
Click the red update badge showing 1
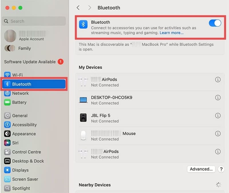coord(60,62)
